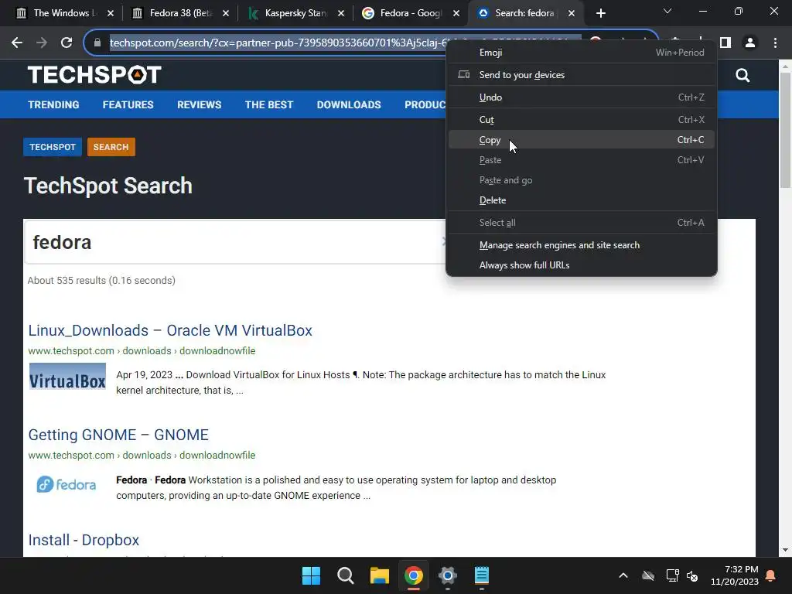Viewport: 792px width, 594px height.
Task: Choose Delete in the context menu
Action: [582, 200]
